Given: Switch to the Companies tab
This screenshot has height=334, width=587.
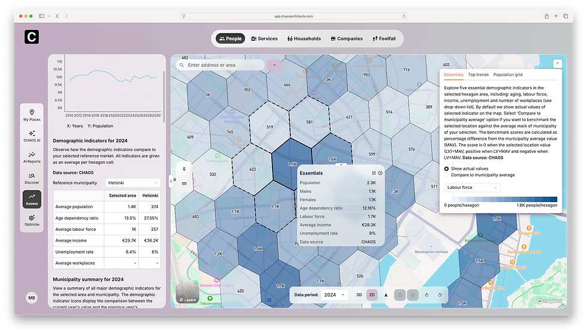Looking at the screenshot, I should tap(347, 38).
